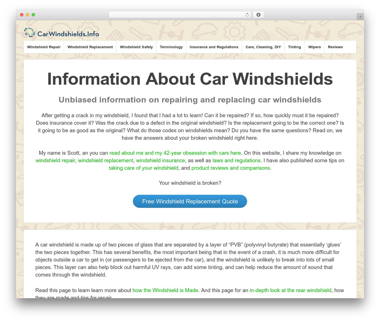Click the browser address bar field
The height and width of the screenshot is (321, 380).
180,15
